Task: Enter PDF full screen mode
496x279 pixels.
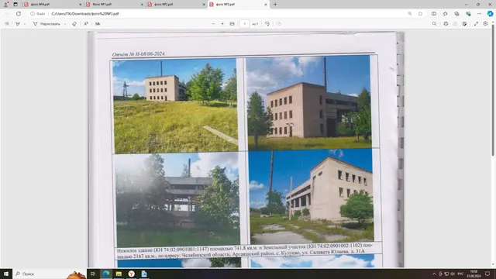Action: coord(476,24)
